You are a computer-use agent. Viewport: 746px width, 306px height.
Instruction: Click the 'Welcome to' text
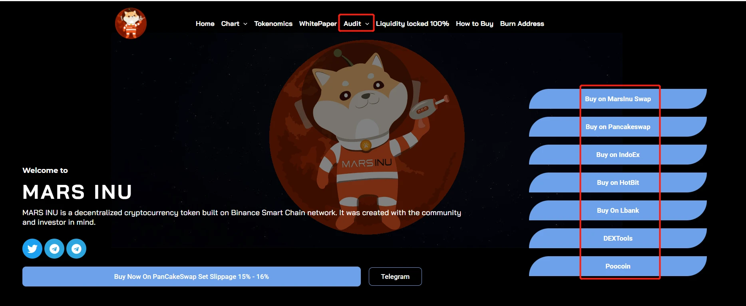[x=45, y=170]
